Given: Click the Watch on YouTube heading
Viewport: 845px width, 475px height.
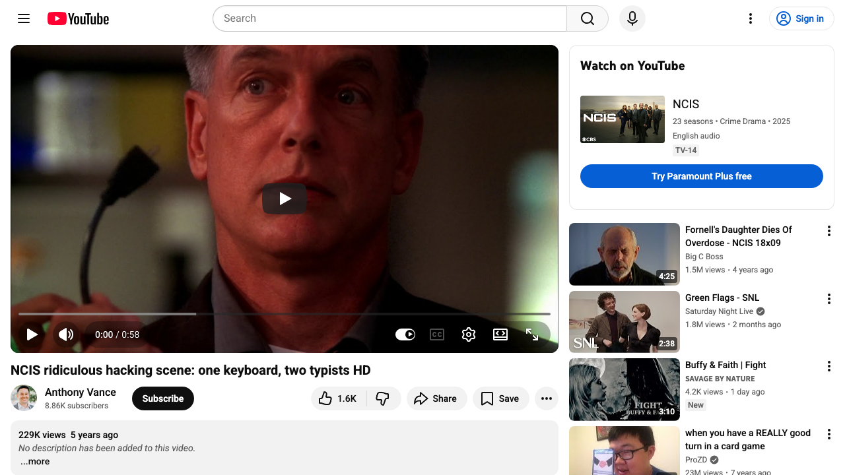Looking at the screenshot, I should (x=632, y=65).
